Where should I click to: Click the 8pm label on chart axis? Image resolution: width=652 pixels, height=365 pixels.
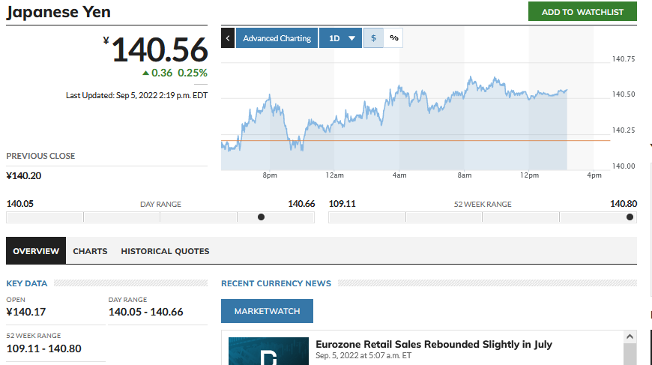[x=270, y=175]
